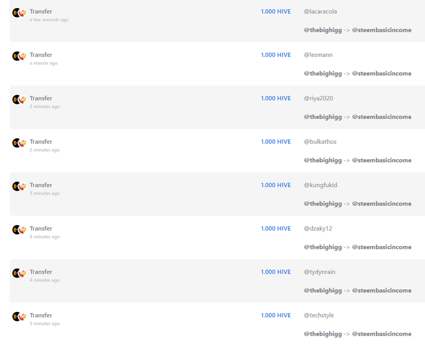Click avatar icon beside the @lacaracola transfer
This screenshot has height=344, width=425.
[19, 13]
